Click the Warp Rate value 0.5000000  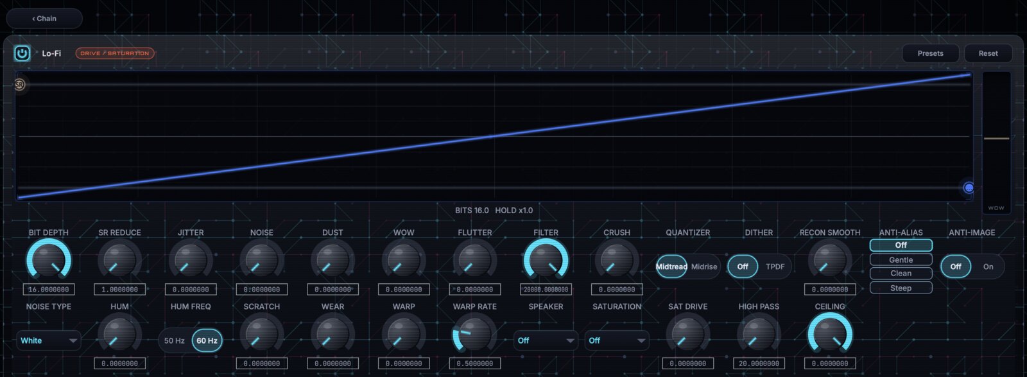pos(475,364)
